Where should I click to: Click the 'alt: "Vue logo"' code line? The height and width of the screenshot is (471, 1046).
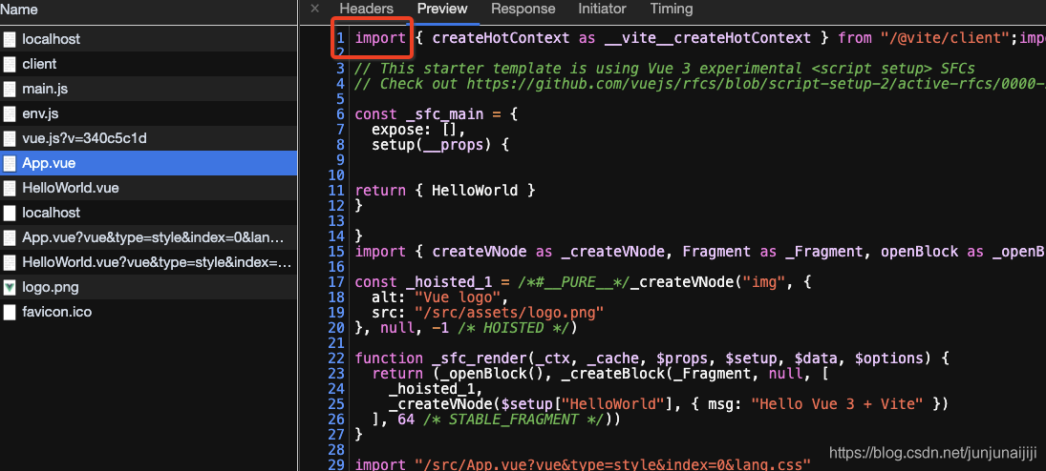point(440,297)
